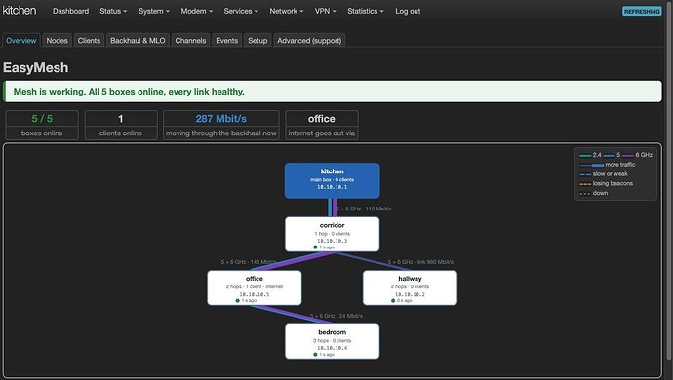Open the Dashboard menu item
The image size is (673, 380).
coord(70,11)
